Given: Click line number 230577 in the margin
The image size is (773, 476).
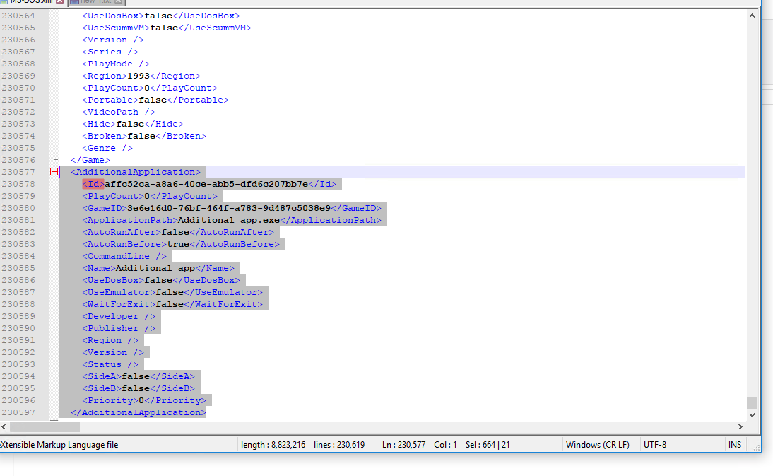Looking at the screenshot, I should [x=18, y=172].
